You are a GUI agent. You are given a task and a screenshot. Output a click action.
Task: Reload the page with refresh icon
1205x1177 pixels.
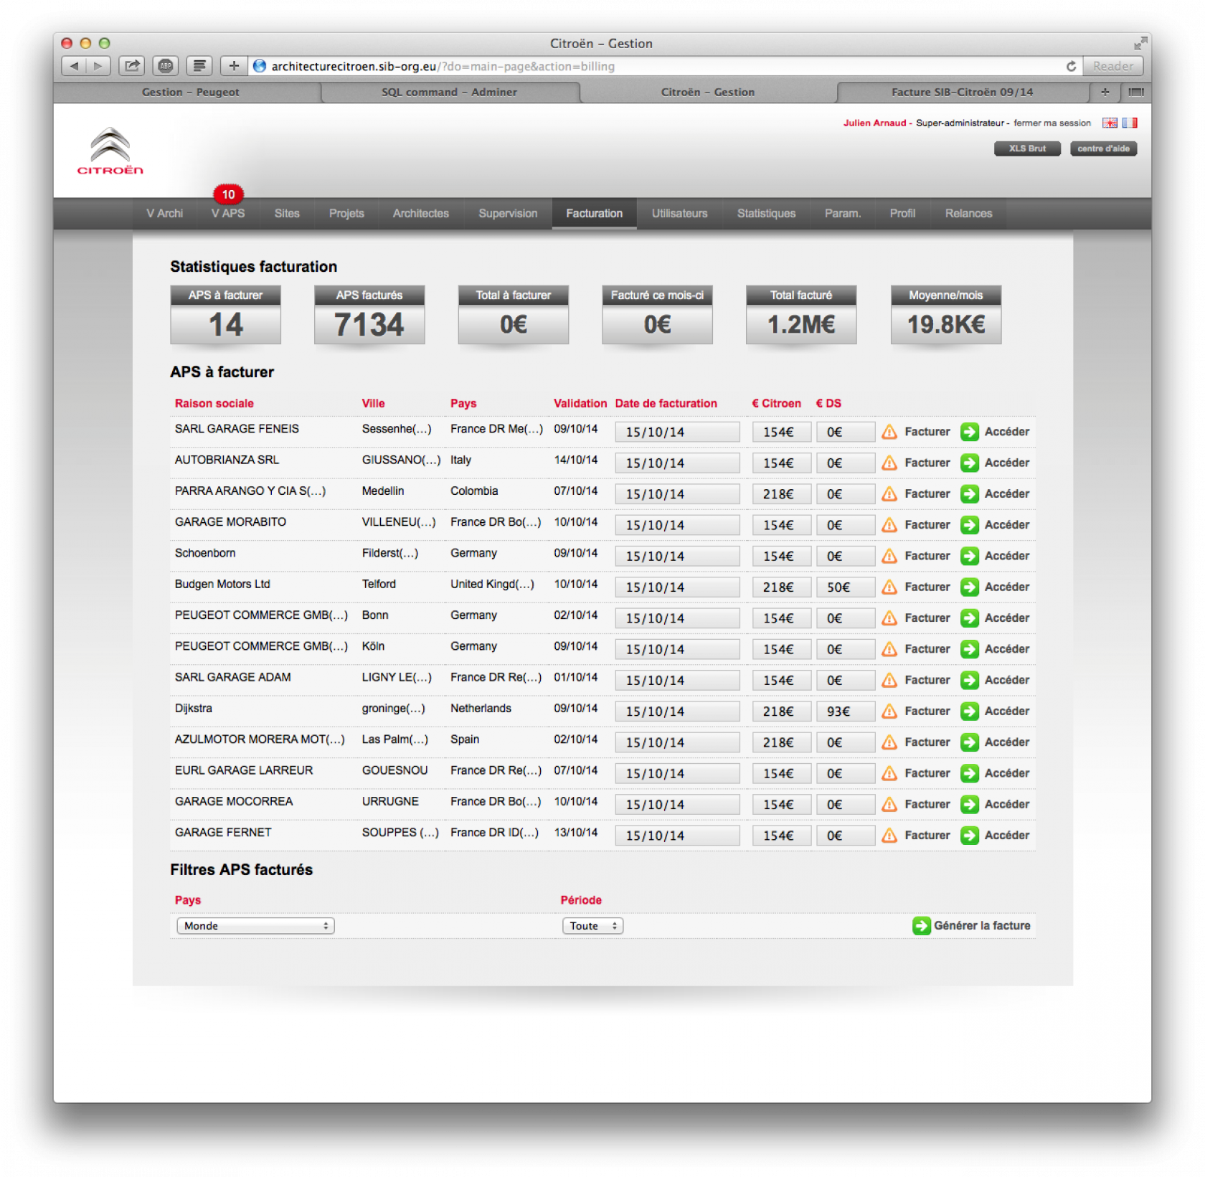pyautogui.click(x=1071, y=66)
